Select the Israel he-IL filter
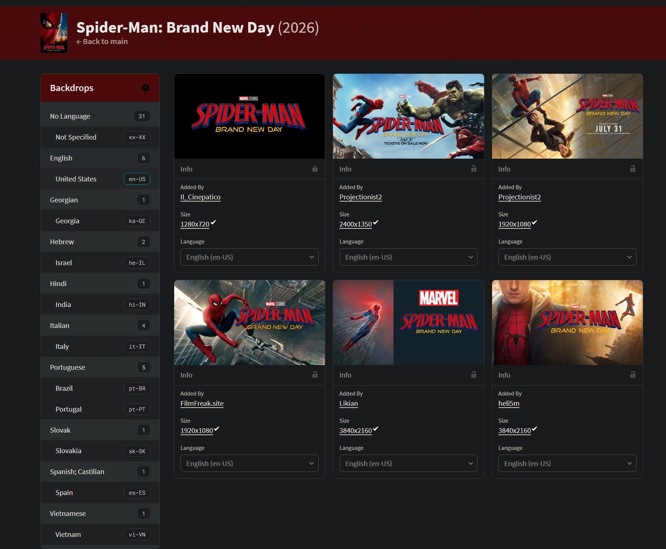This screenshot has height=549, width=666. 100,263
